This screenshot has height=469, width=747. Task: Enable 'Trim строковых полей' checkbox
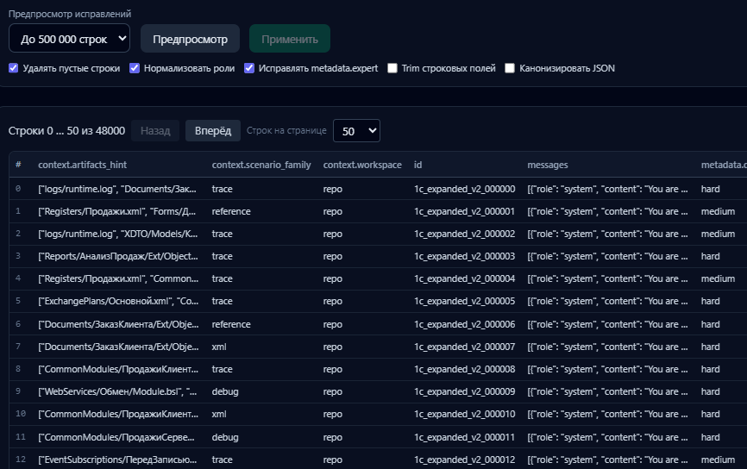pos(392,68)
